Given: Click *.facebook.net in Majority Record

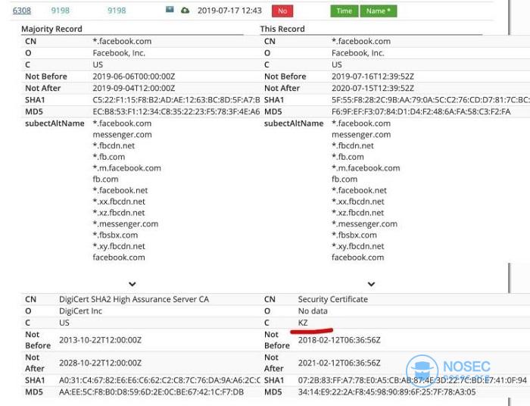Looking at the screenshot, I should coord(120,190).
